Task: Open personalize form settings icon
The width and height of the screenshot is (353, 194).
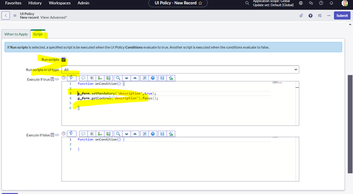Action: coord(320,16)
